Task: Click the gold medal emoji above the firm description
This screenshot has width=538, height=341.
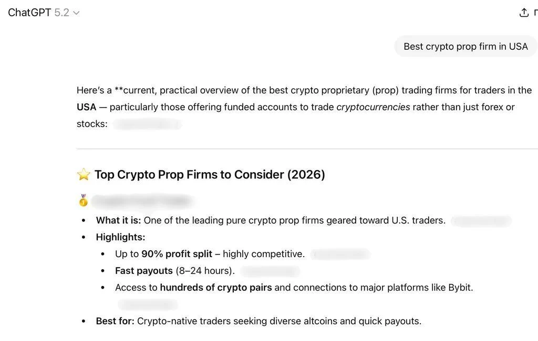Action: [x=82, y=200]
